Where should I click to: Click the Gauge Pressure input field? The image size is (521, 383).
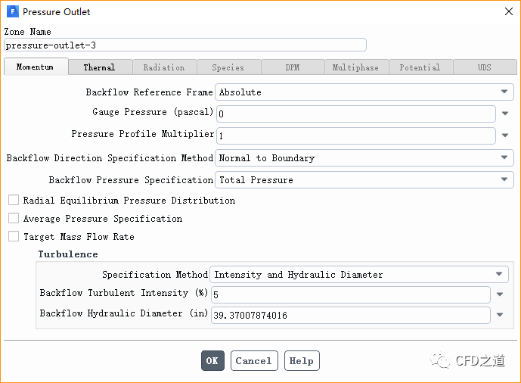(x=355, y=114)
